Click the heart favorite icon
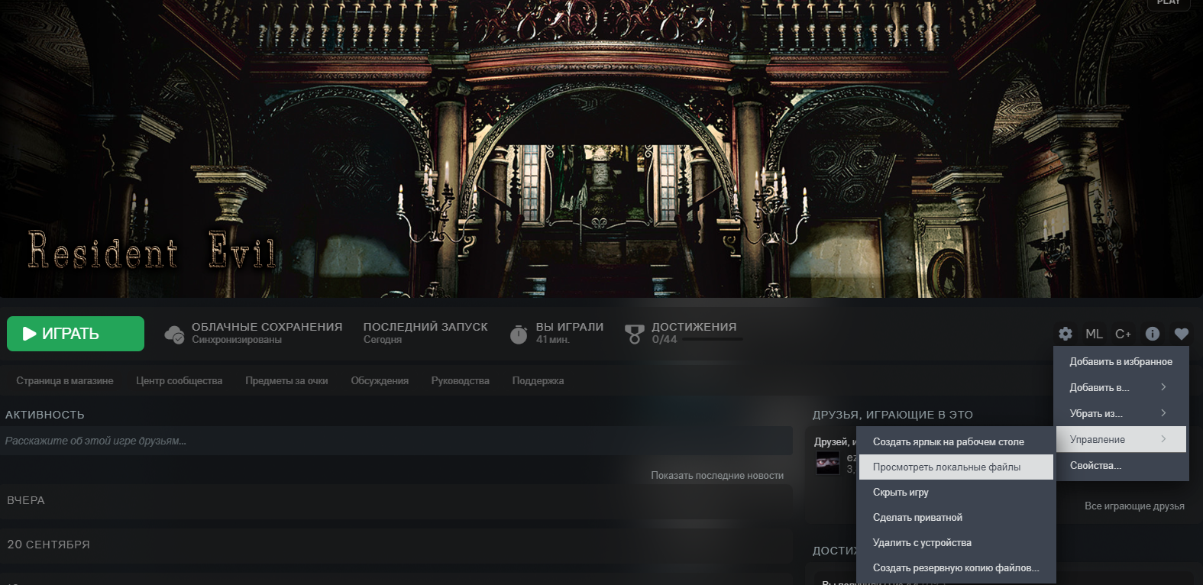Screen dimensions: 1203x585 (x=1182, y=334)
